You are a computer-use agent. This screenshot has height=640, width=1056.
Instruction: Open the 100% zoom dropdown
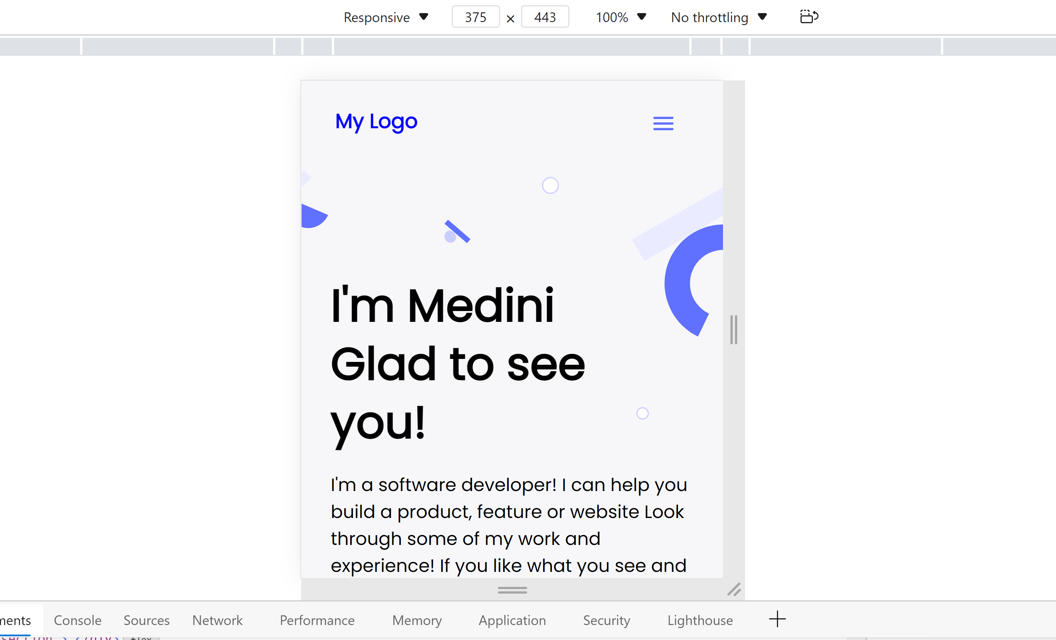click(x=621, y=17)
